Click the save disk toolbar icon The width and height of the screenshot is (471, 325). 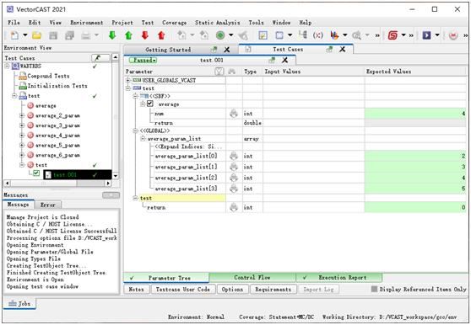pos(53,35)
